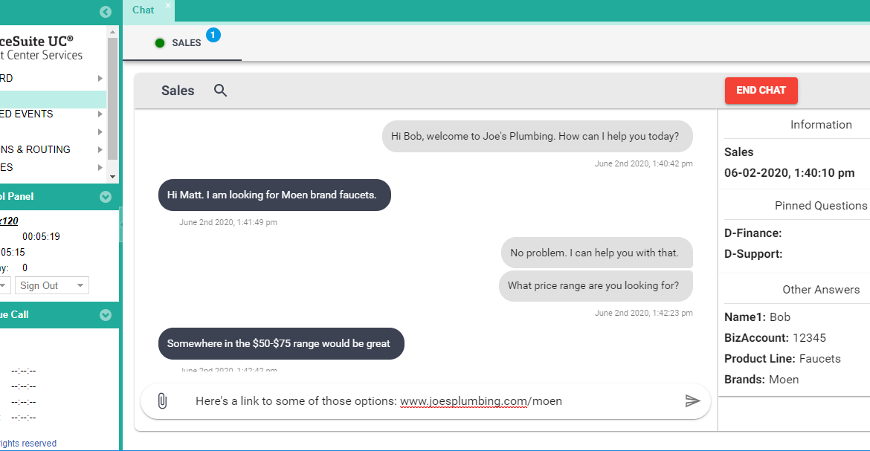This screenshot has width=870, height=451.
Task: Expand the Events menu item arrow
Action: 100,114
